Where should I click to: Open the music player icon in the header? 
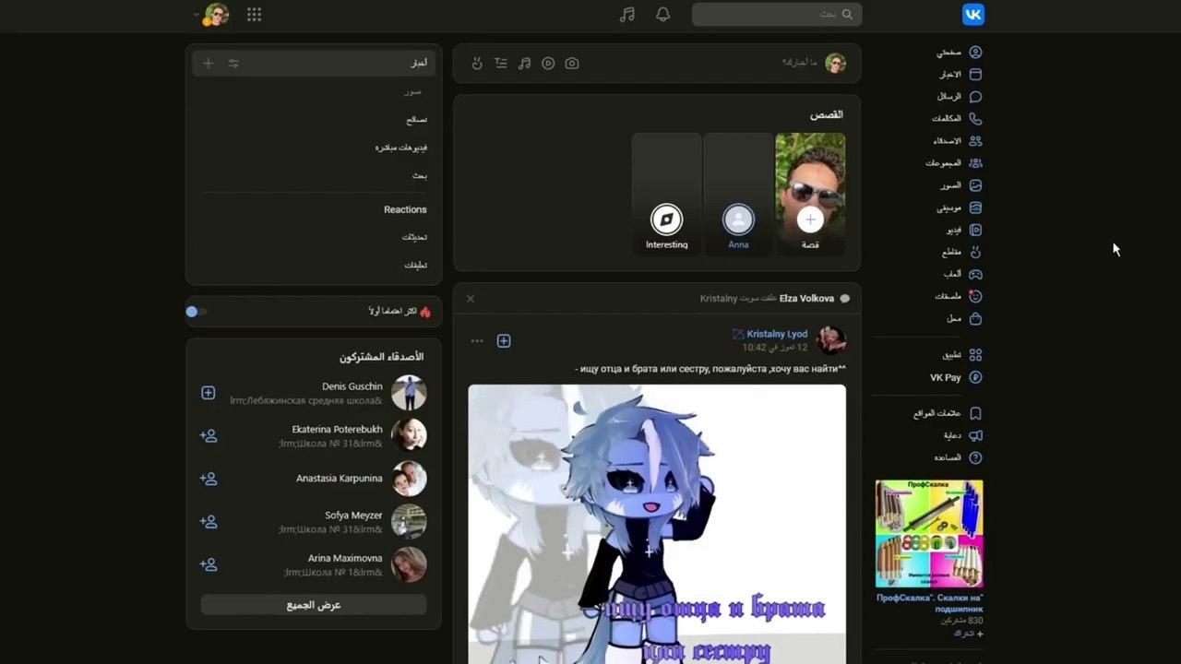pyautogui.click(x=627, y=14)
